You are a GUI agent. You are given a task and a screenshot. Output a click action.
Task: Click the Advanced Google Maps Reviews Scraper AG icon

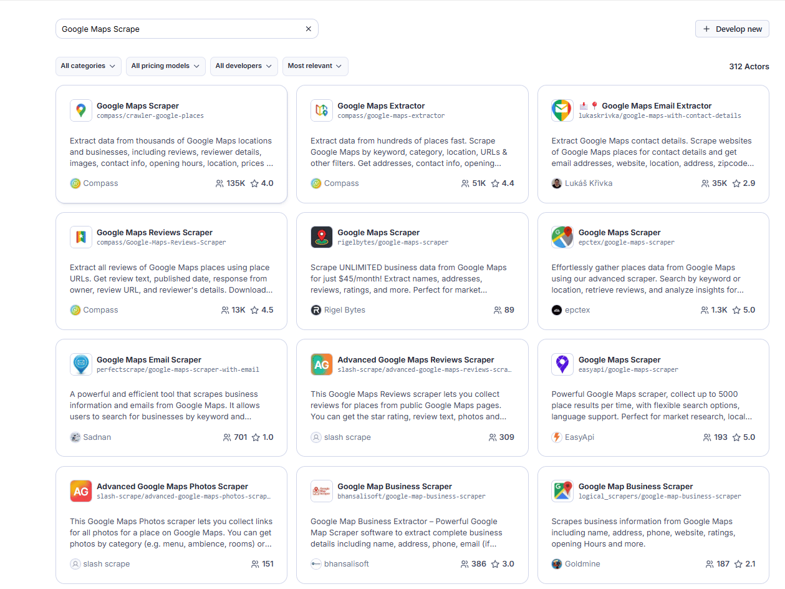pos(322,364)
